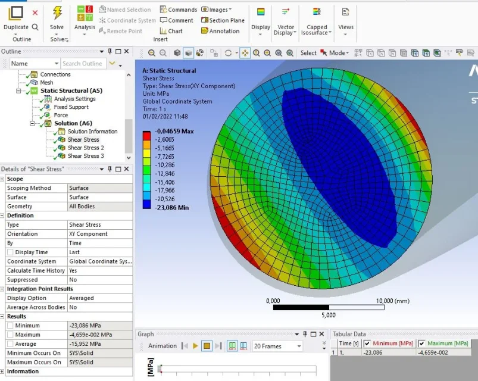
Task: Collapse the Solution (A6) node
Action: 32,123
